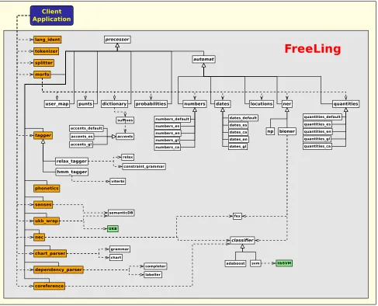Click the locutions box
Screen dimensions: 378x306
262,104
